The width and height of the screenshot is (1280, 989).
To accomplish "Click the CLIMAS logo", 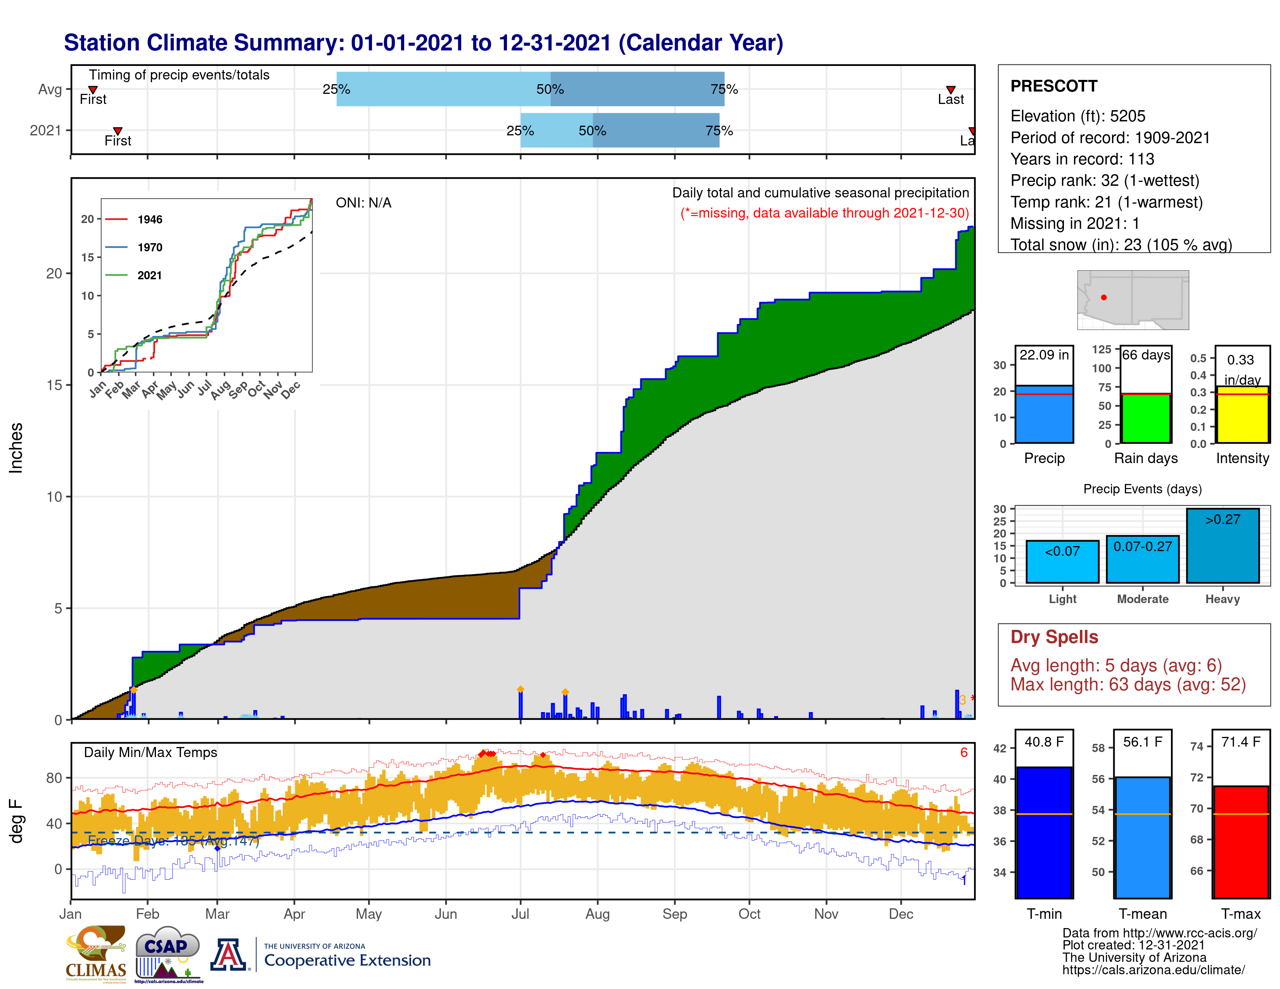I will click(96, 953).
